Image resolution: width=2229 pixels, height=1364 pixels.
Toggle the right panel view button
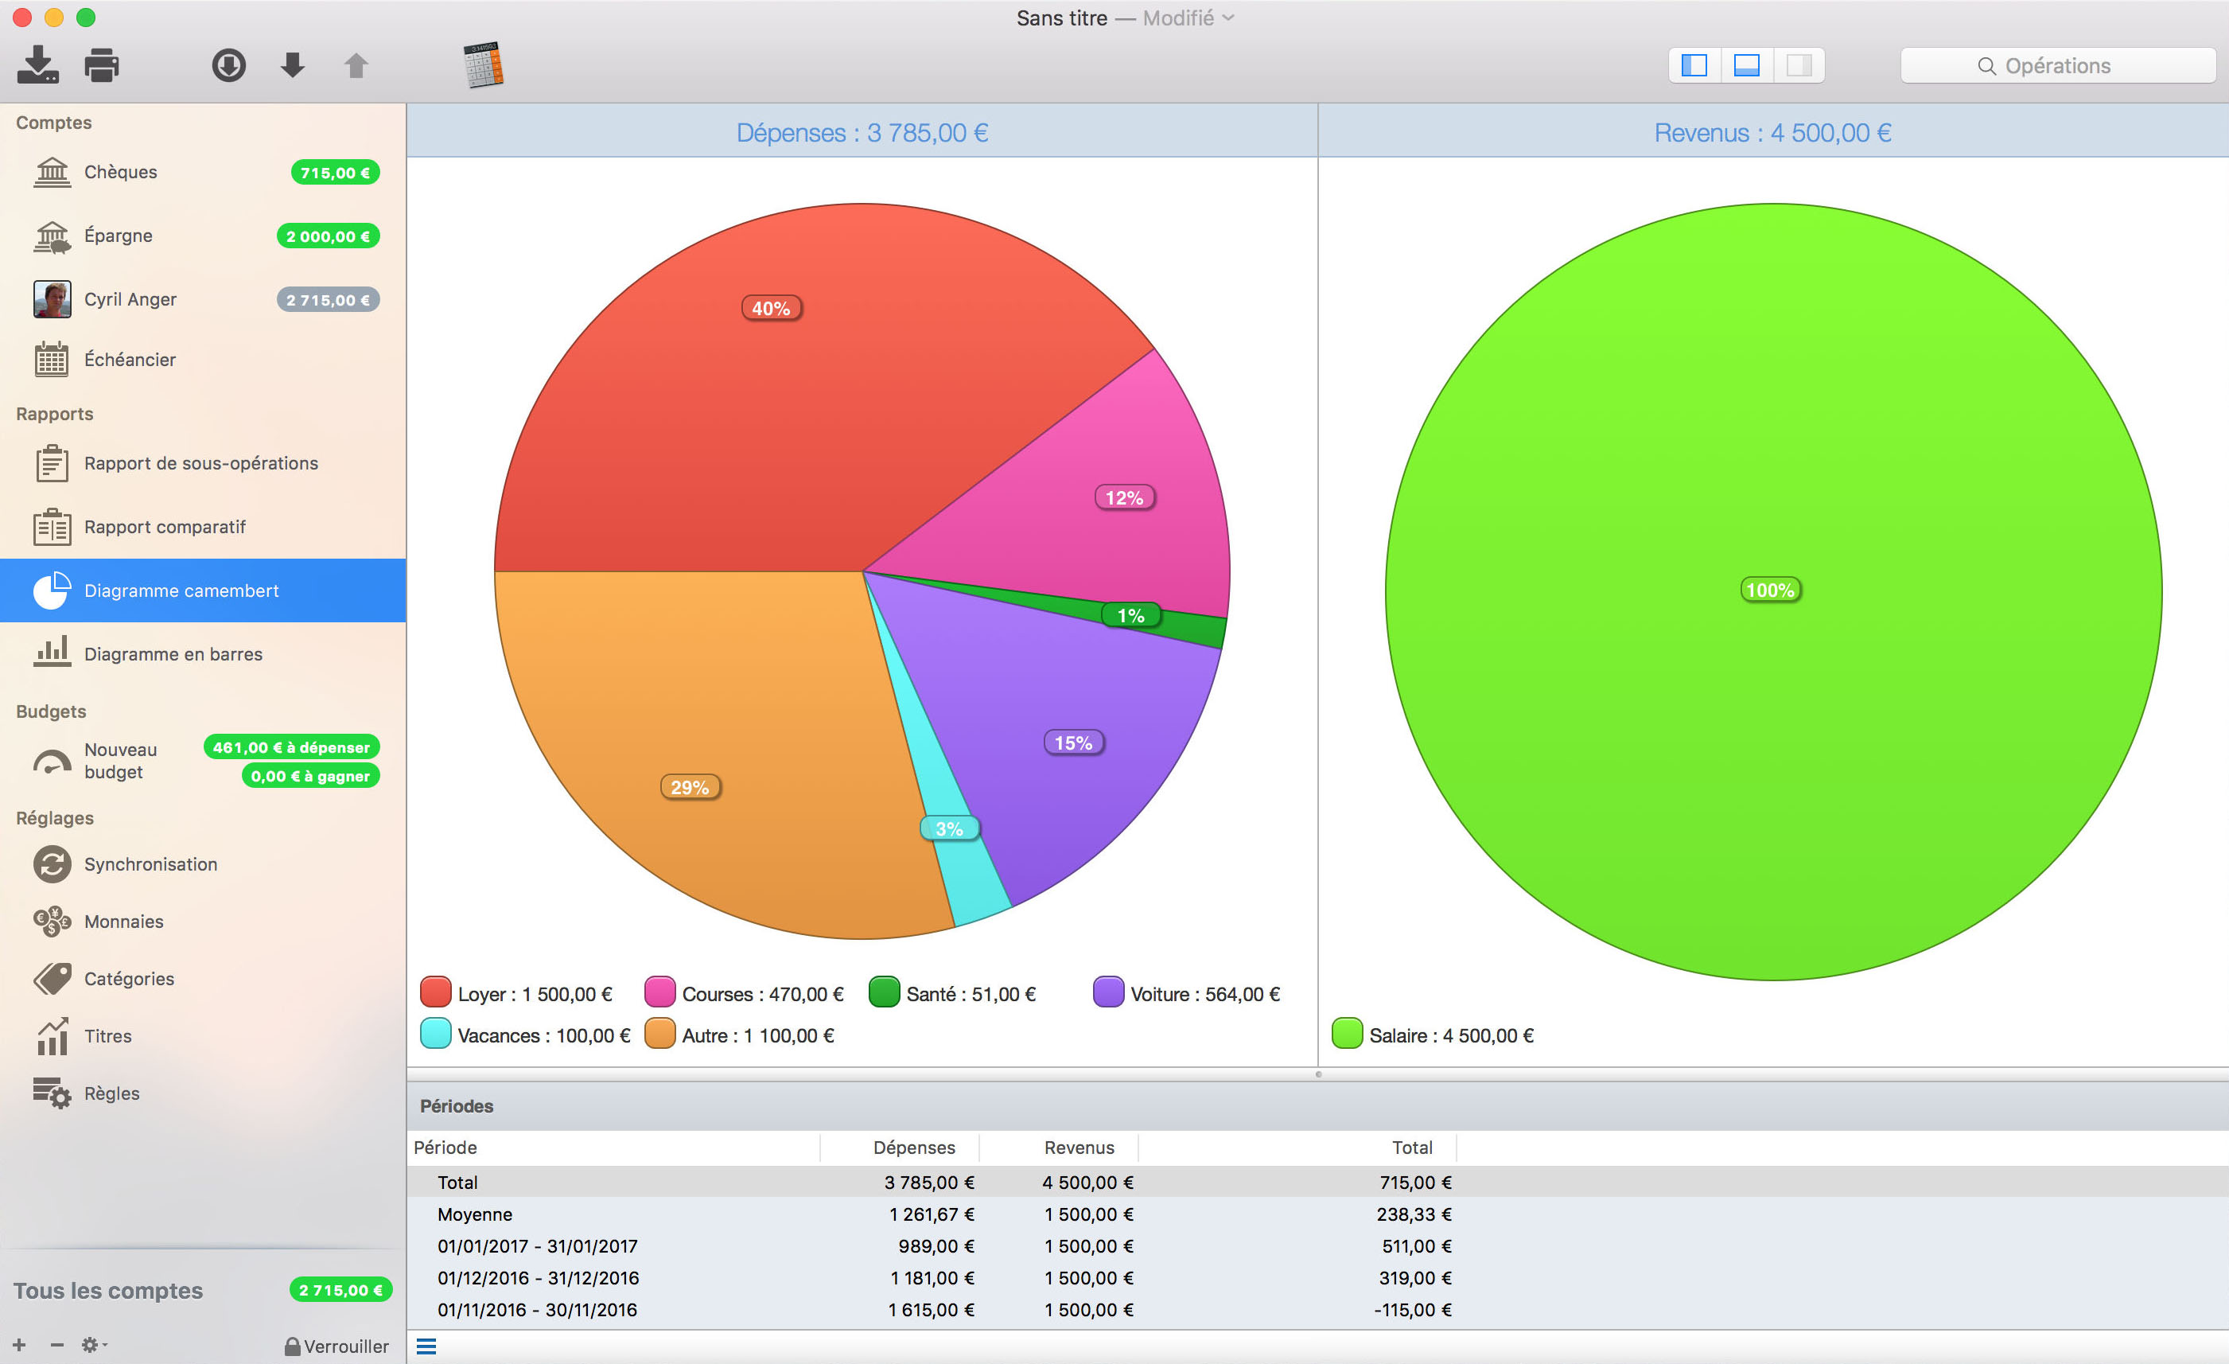pyautogui.click(x=1799, y=65)
